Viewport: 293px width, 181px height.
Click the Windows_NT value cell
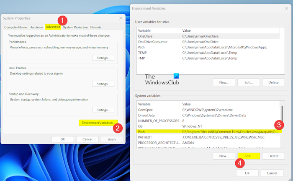(x=192, y=126)
